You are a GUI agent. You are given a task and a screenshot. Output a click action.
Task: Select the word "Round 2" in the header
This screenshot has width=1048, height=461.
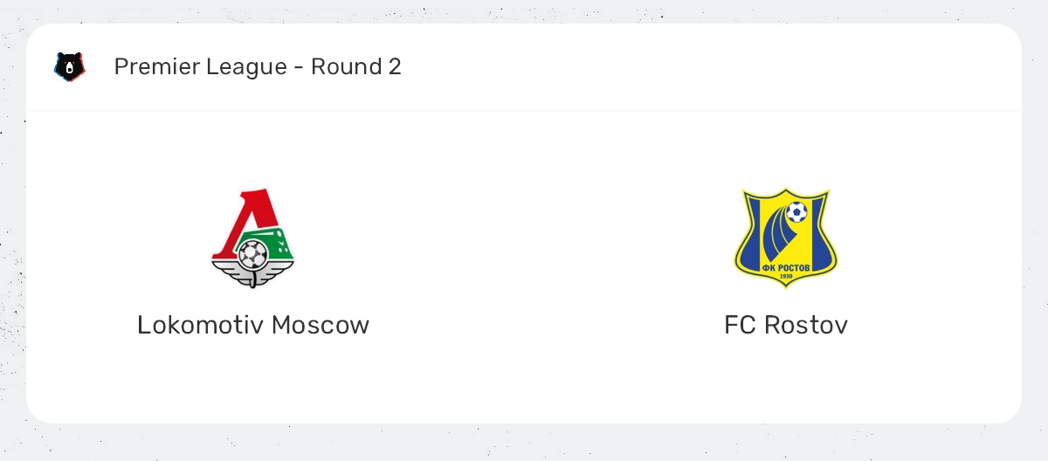tap(355, 66)
